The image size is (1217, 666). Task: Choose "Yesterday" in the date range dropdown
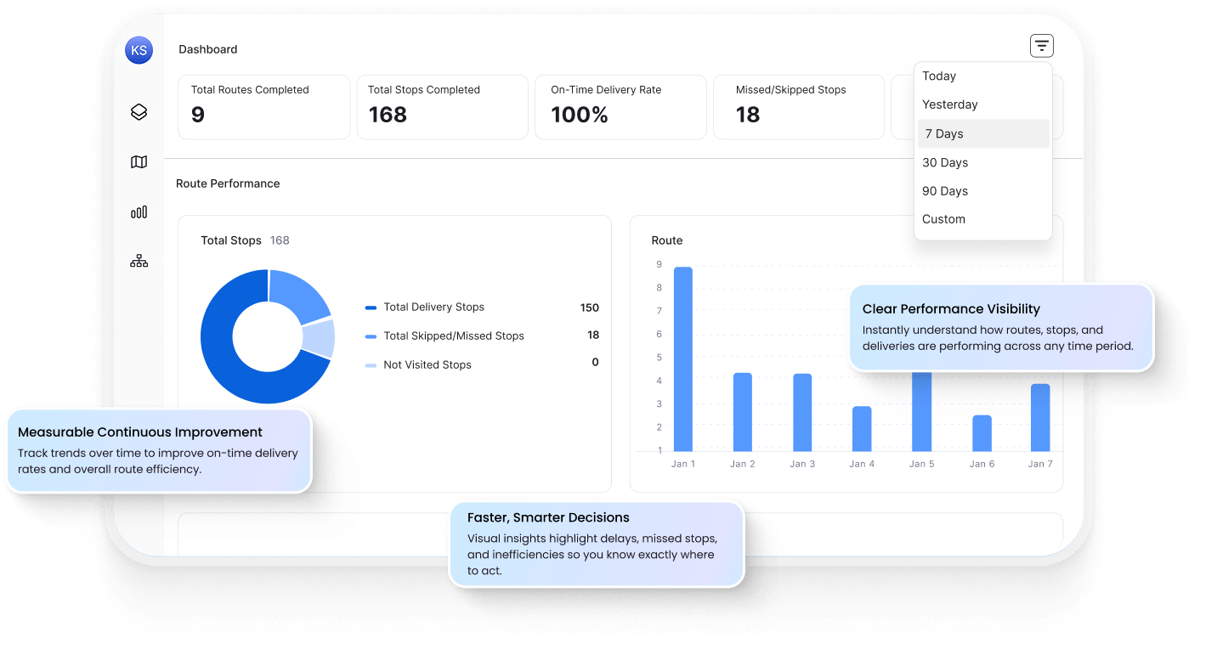pos(949,104)
